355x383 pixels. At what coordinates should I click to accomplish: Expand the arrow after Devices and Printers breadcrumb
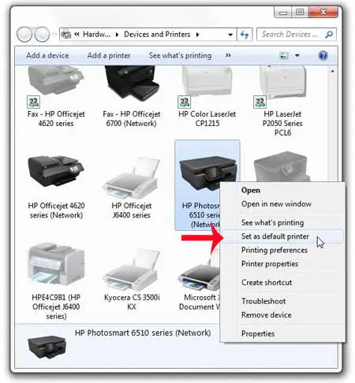(198, 35)
